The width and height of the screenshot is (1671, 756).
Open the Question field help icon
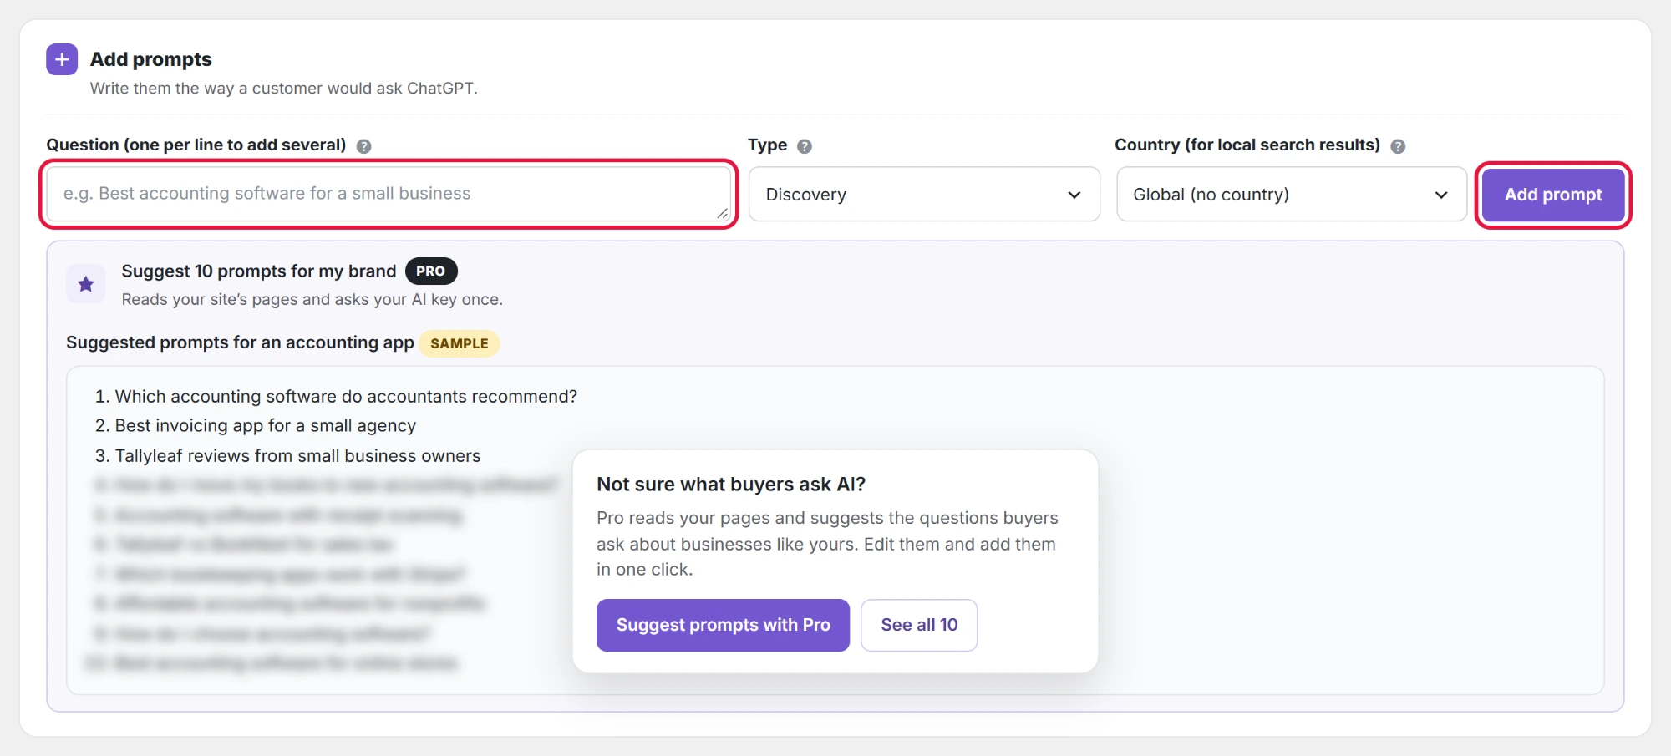363,146
